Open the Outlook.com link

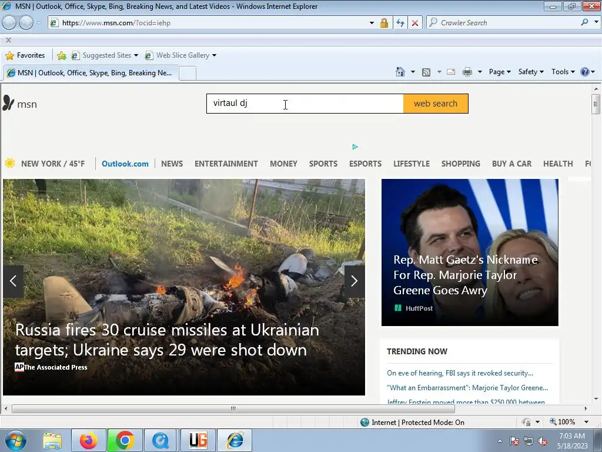(125, 164)
